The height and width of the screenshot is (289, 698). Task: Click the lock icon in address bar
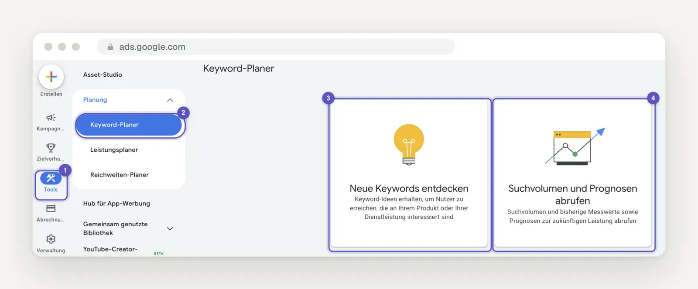110,47
